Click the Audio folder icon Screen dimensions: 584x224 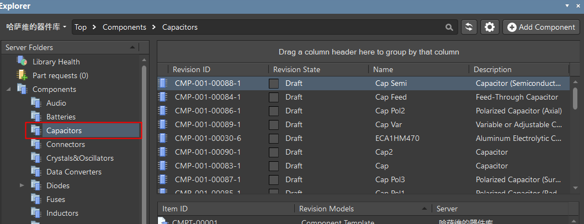(x=36, y=103)
